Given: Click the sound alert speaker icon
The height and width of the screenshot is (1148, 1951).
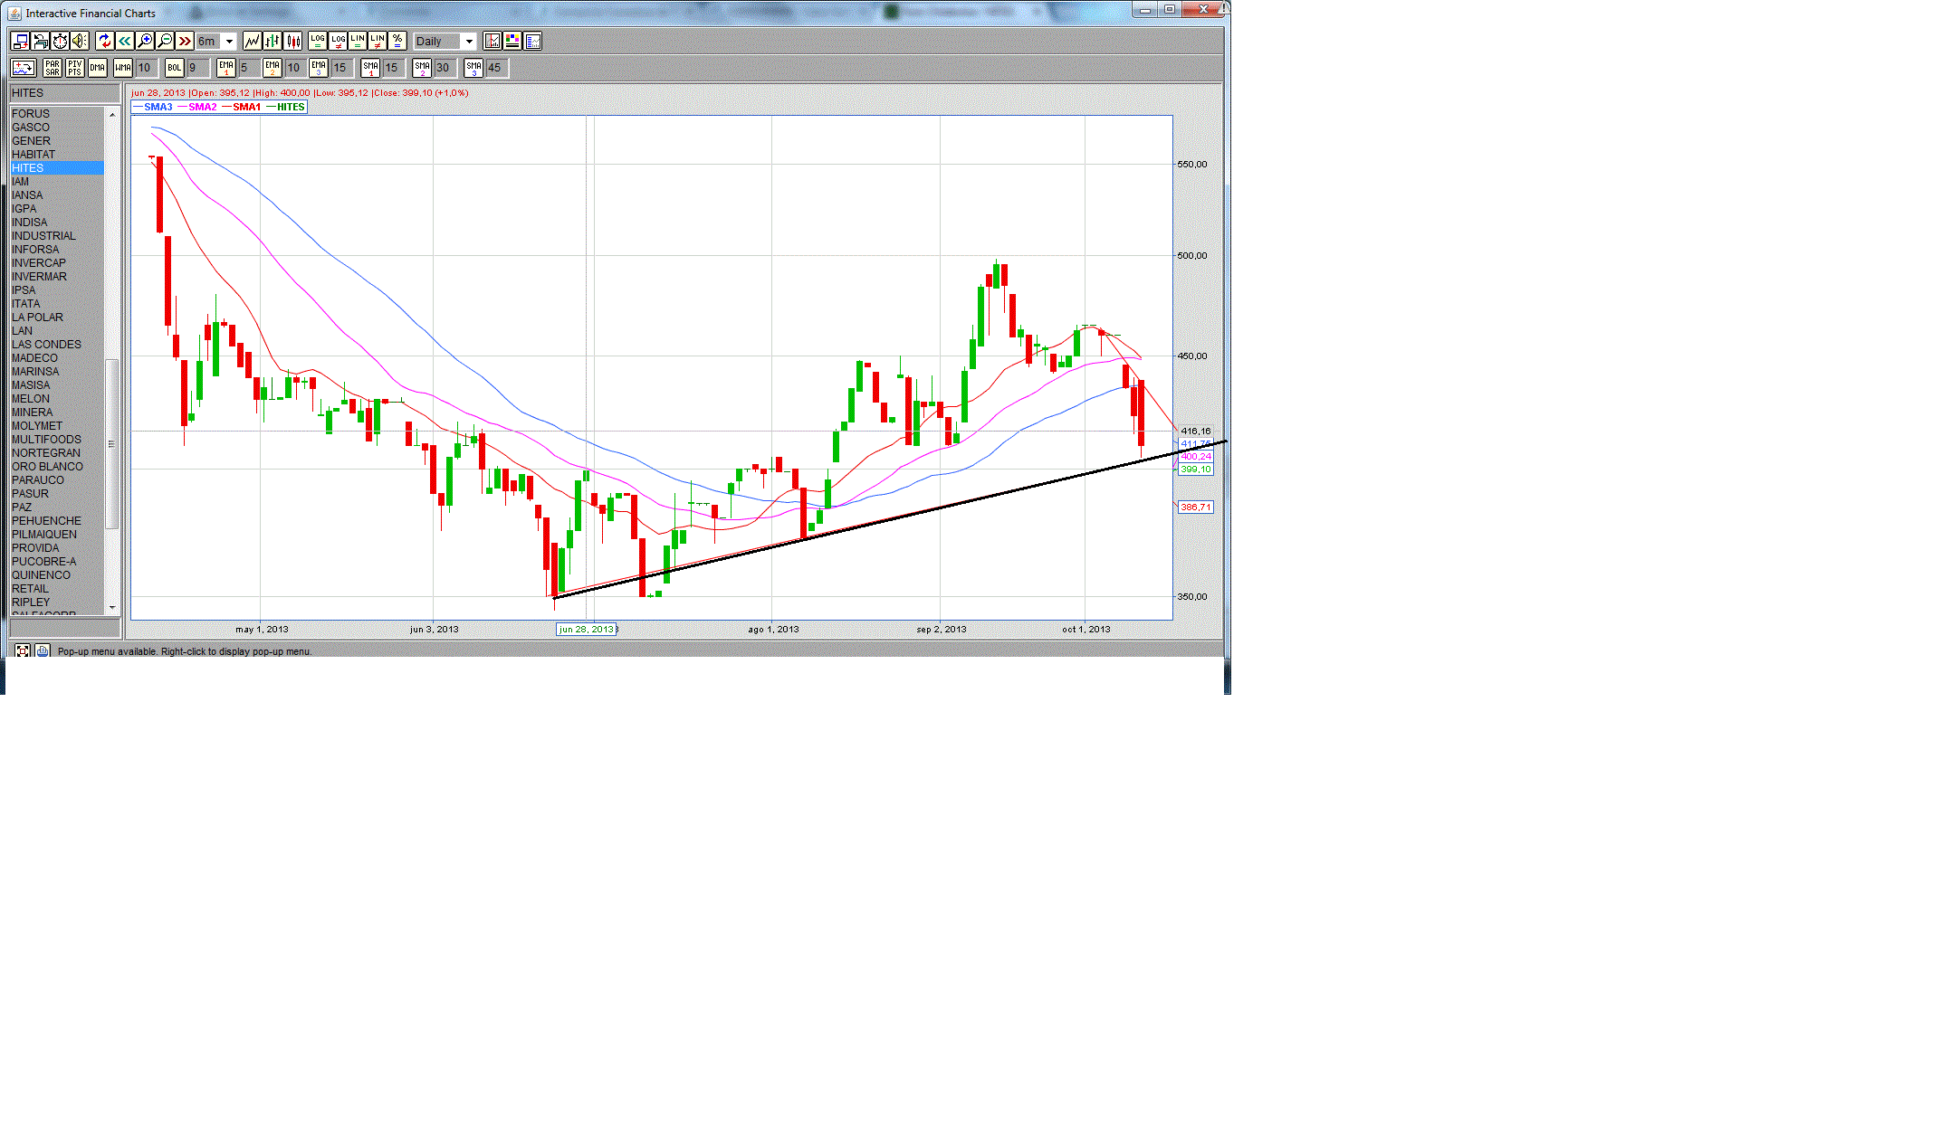Looking at the screenshot, I should tap(80, 41).
